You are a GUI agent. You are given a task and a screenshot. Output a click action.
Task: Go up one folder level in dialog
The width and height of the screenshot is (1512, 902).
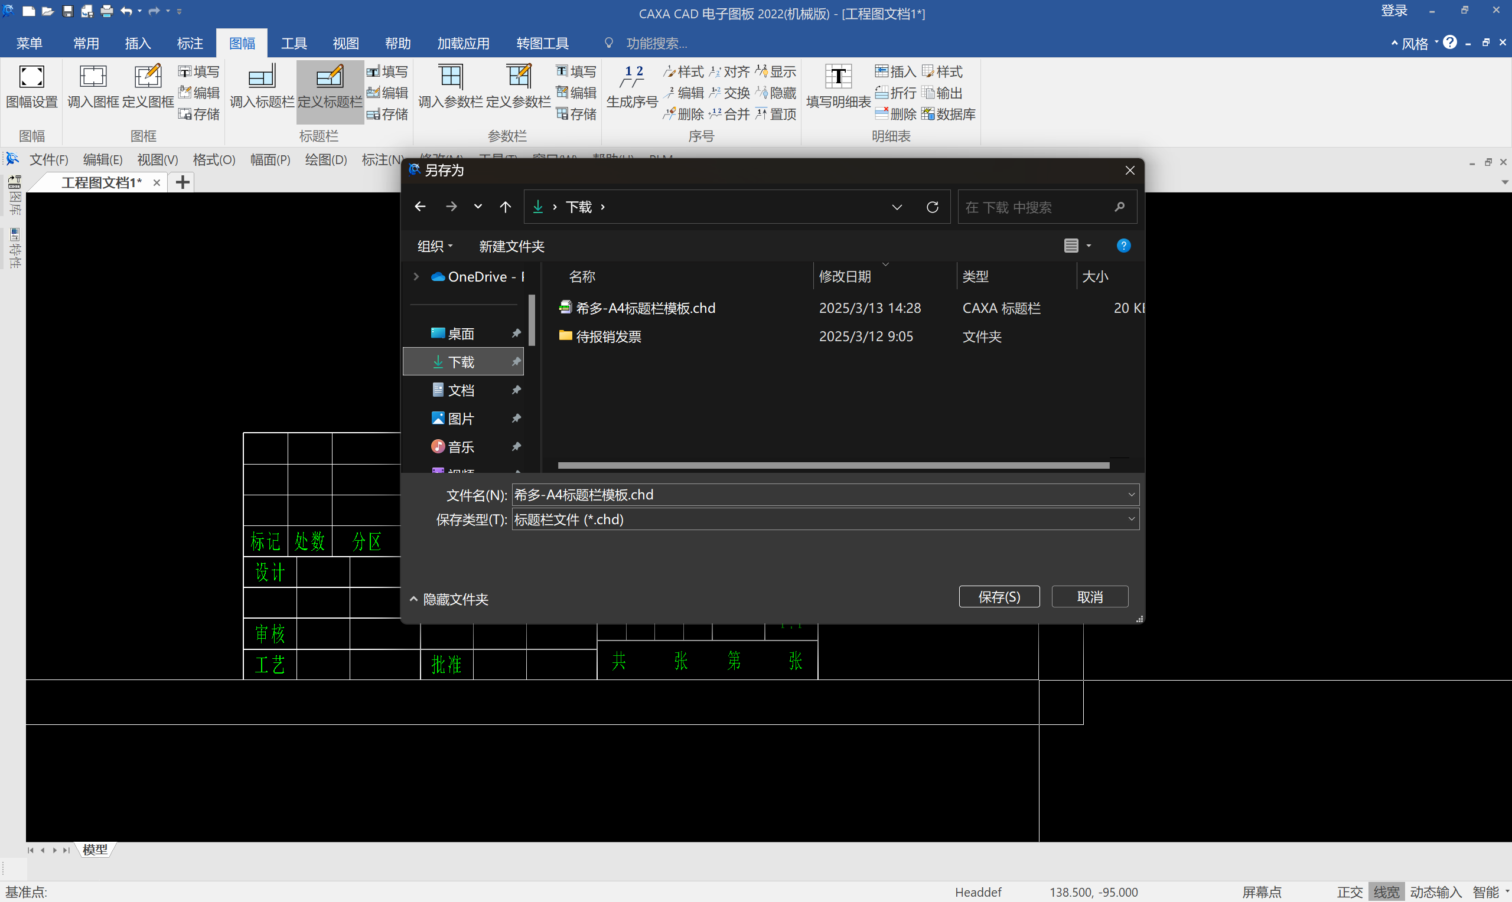pyautogui.click(x=505, y=207)
